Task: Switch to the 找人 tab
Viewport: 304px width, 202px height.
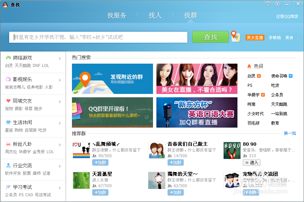Action: coord(155,15)
